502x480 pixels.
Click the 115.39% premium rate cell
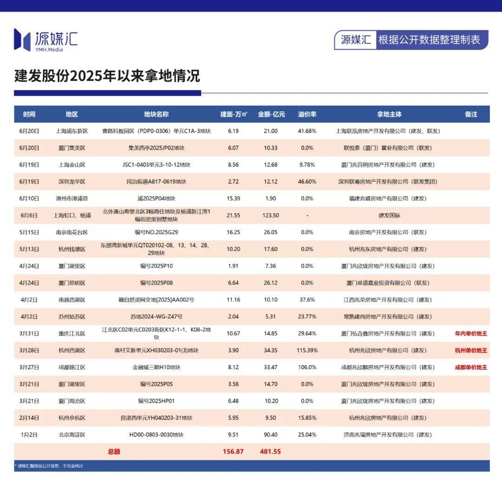[307, 351]
